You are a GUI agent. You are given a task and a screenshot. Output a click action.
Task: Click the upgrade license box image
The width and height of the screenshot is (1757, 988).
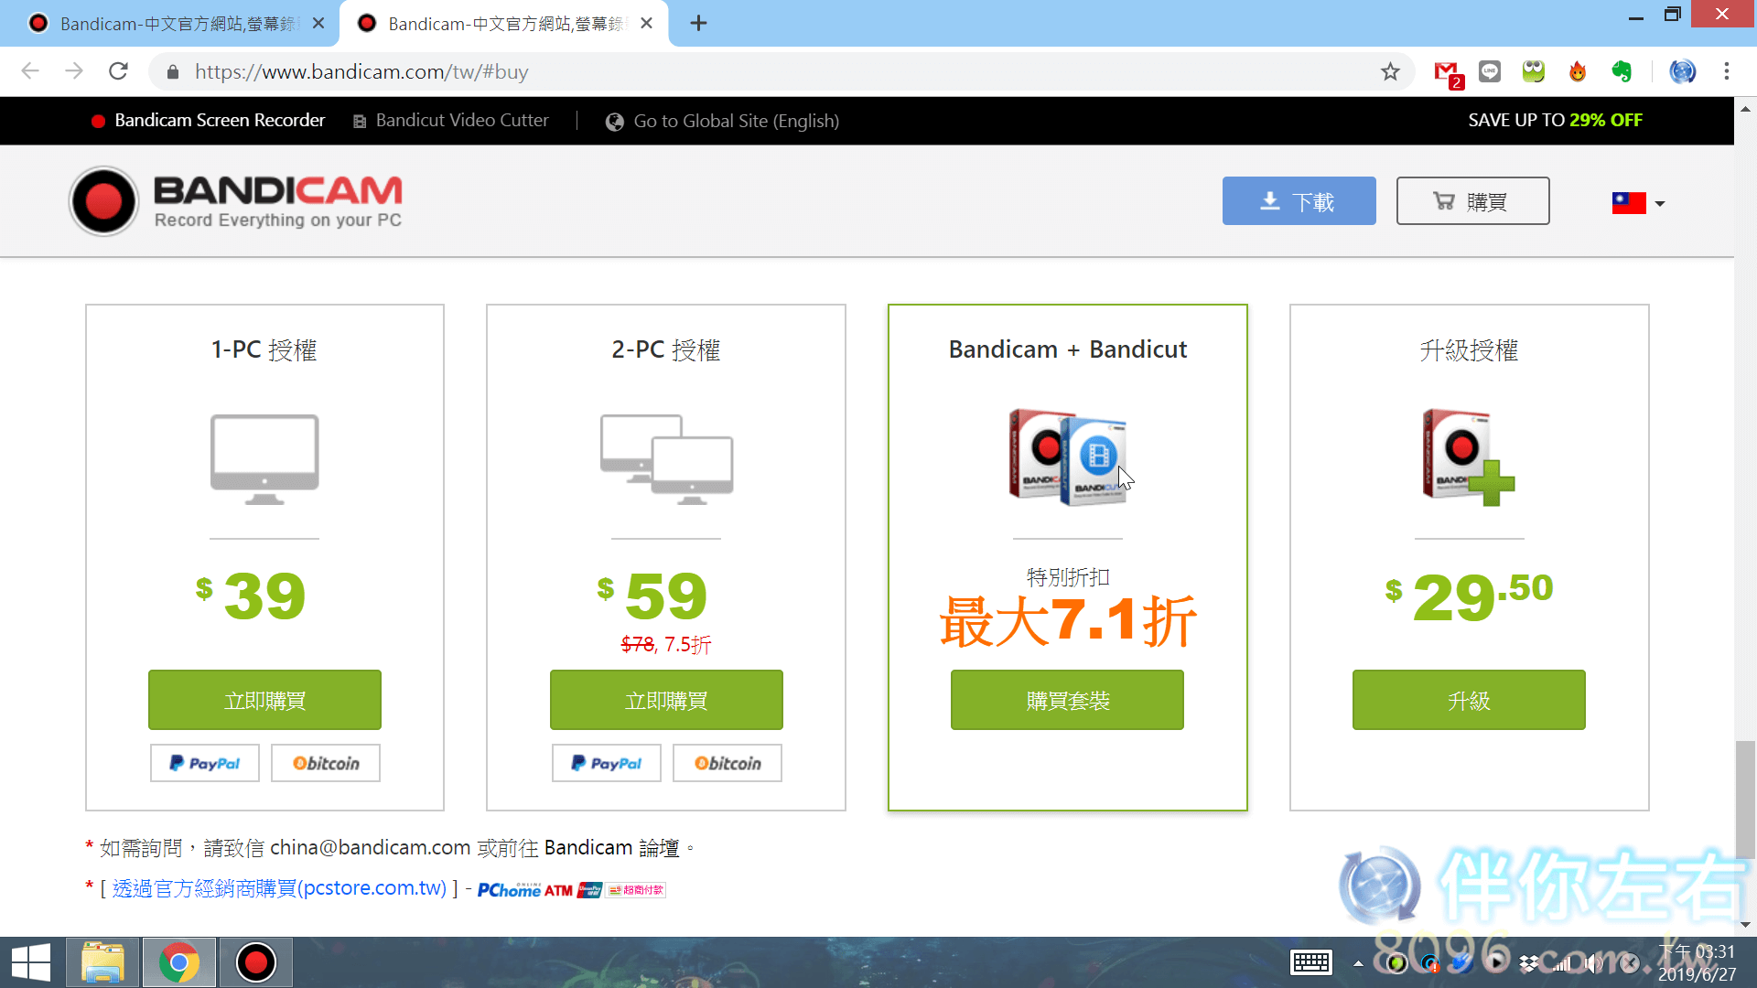(x=1468, y=457)
